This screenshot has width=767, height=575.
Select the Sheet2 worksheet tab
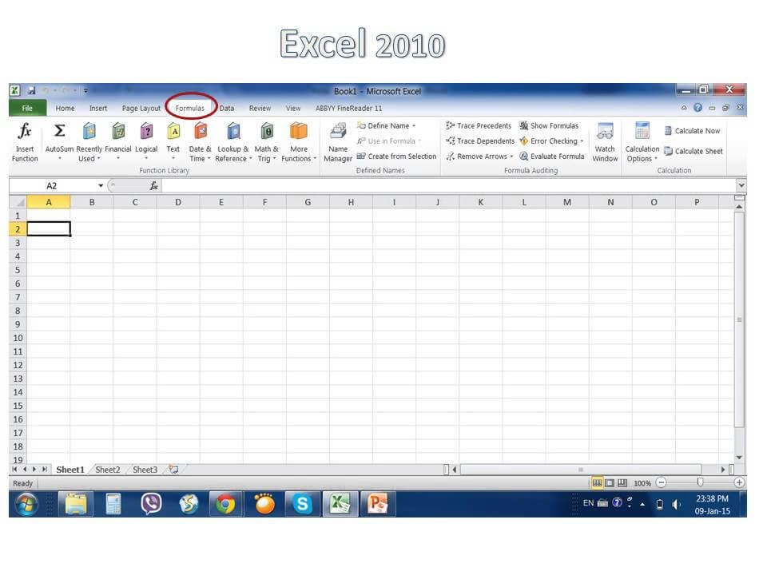(108, 470)
